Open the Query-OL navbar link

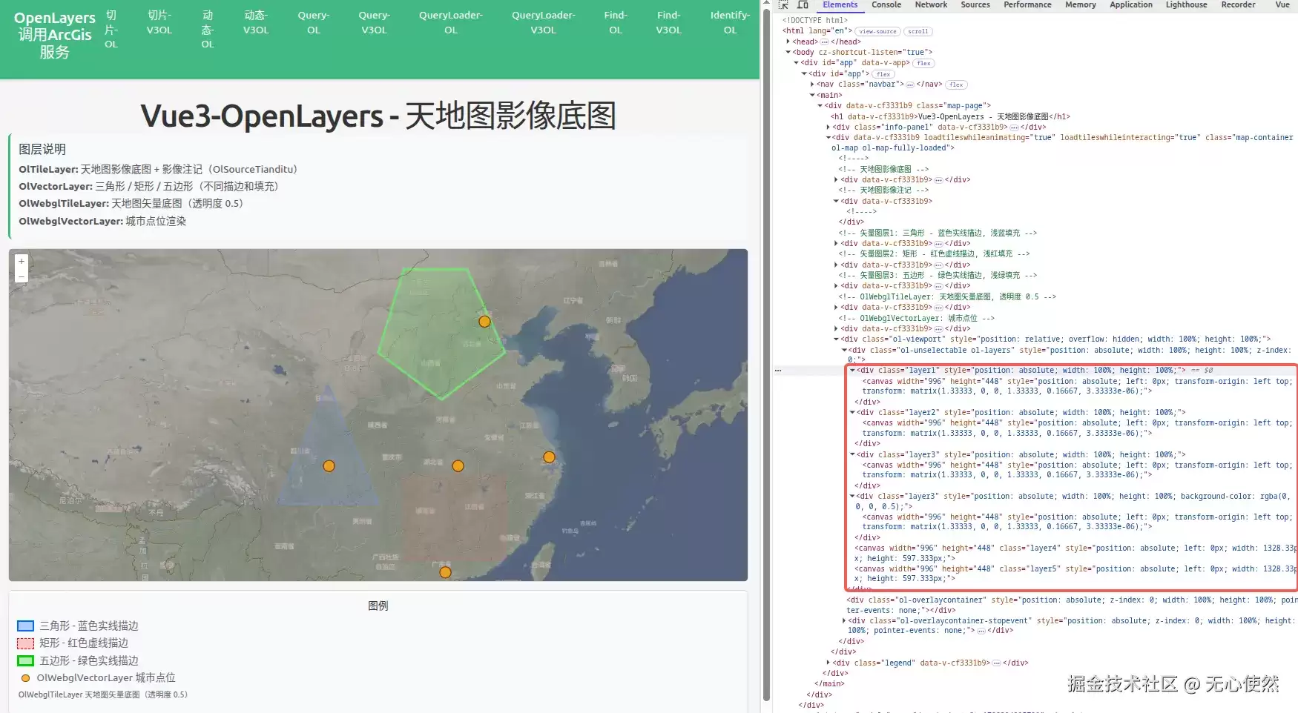tap(314, 23)
